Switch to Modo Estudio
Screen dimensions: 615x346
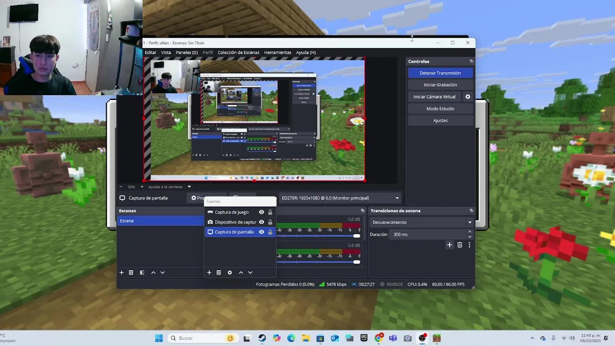(x=440, y=109)
